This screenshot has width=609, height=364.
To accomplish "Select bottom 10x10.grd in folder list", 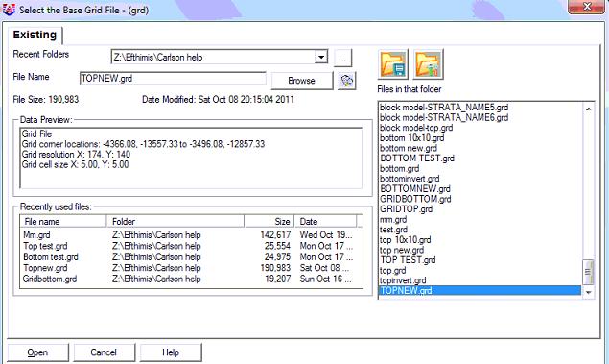I will [x=412, y=137].
